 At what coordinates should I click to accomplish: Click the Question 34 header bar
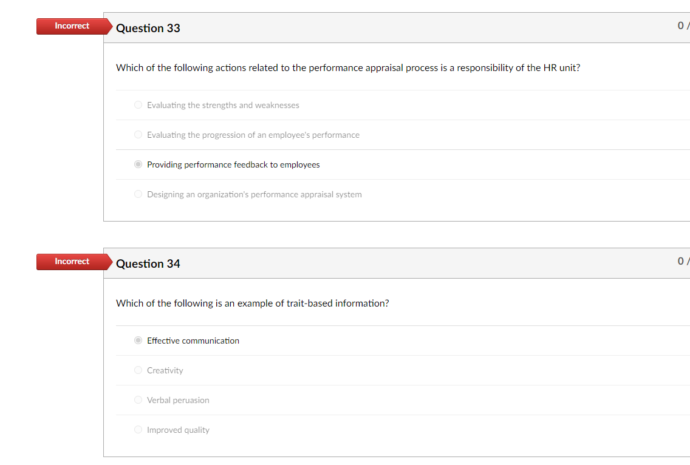click(x=395, y=263)
